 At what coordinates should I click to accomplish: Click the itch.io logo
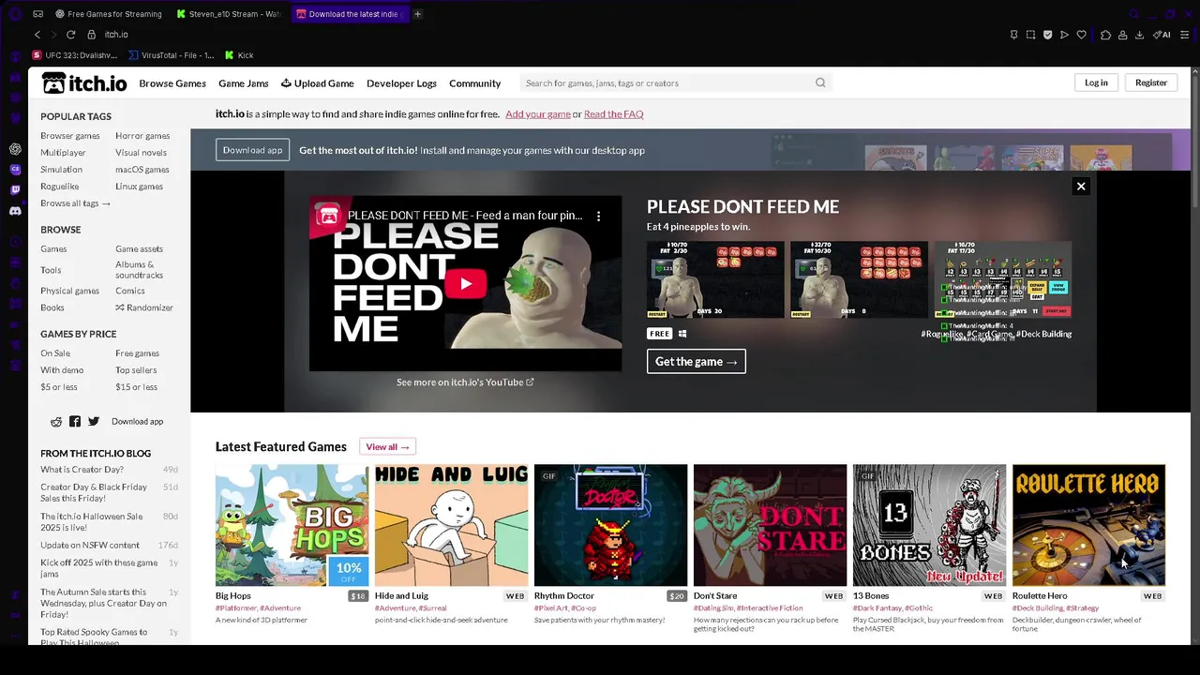[x=84, y=83]
